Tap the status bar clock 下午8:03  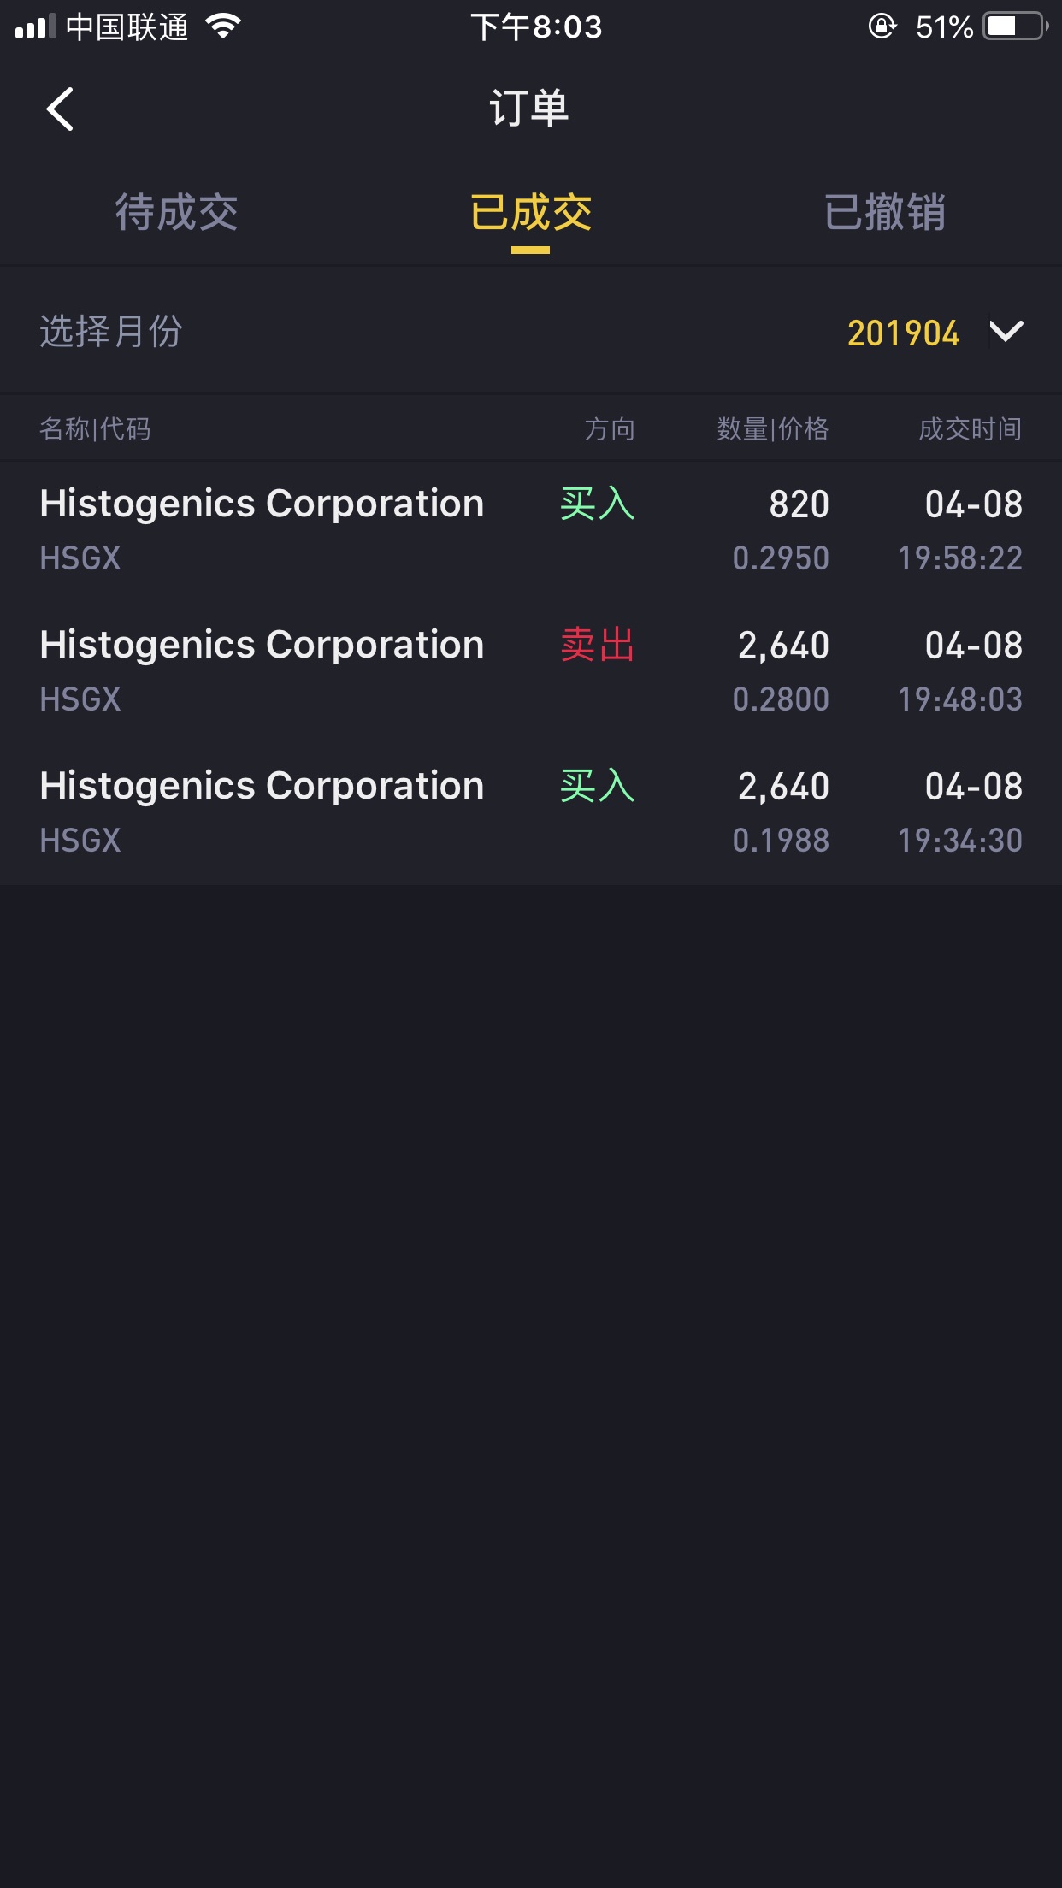[536, 27]
